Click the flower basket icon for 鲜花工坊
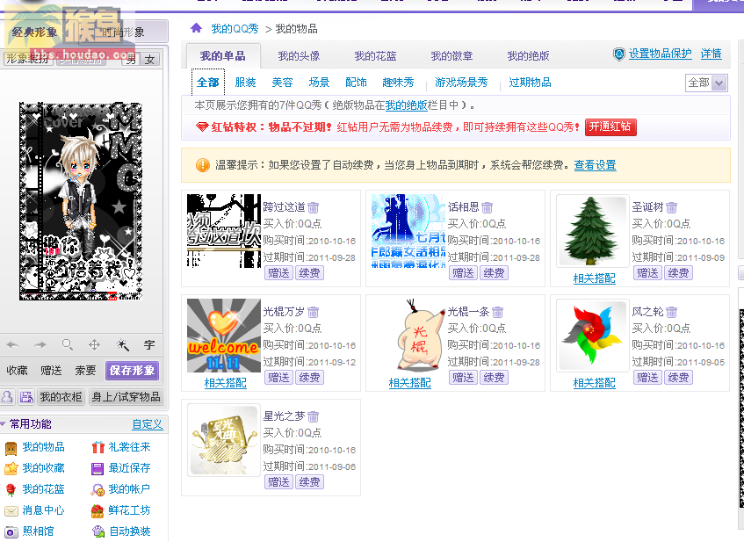 [x=98, y=510]
